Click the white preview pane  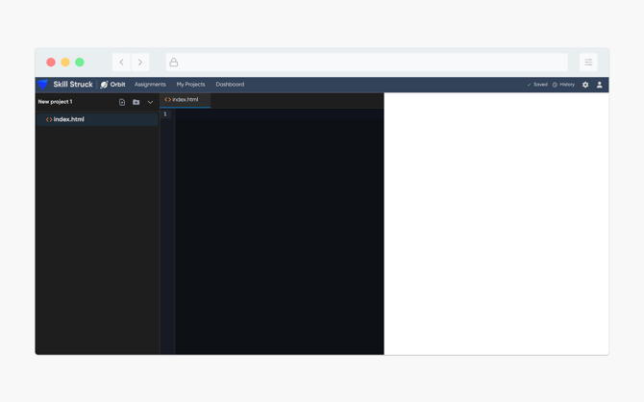click(x=496, y=223)
